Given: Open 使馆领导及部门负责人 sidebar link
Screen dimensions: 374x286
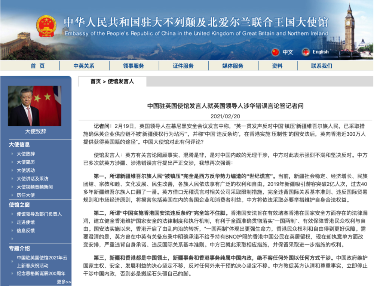Looking at the screenshot, I should pos(39,214).
